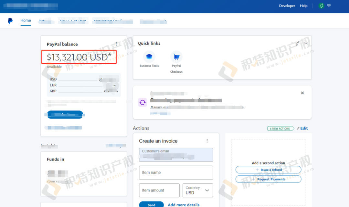Click the recurring payments refresh icon
349x207 pixels.
143,103
